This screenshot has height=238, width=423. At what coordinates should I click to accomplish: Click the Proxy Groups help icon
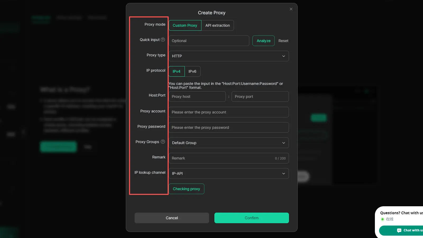(x=163, y=142)
